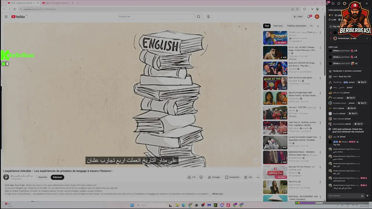Like the video with thumbs up
Viewport: 372px width, 209px height.
(x=192, y=177)
